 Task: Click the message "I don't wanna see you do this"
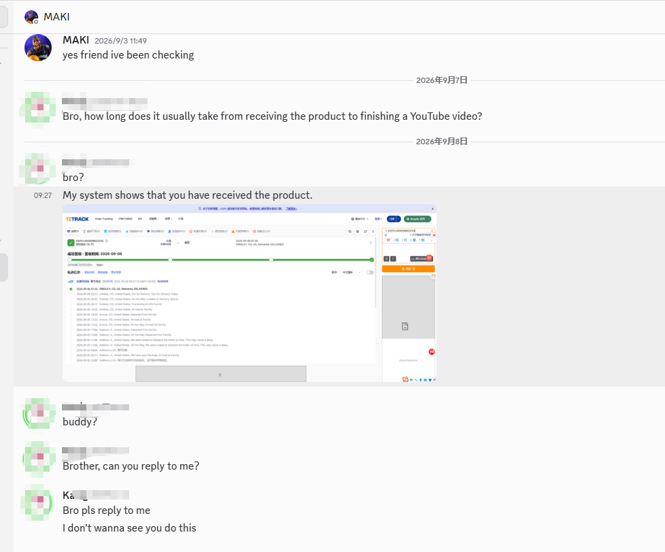[129, 528]
